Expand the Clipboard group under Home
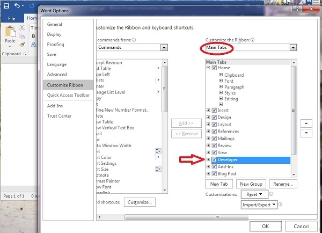The height and width of the screenshot is (233, 322). [221, 75]
